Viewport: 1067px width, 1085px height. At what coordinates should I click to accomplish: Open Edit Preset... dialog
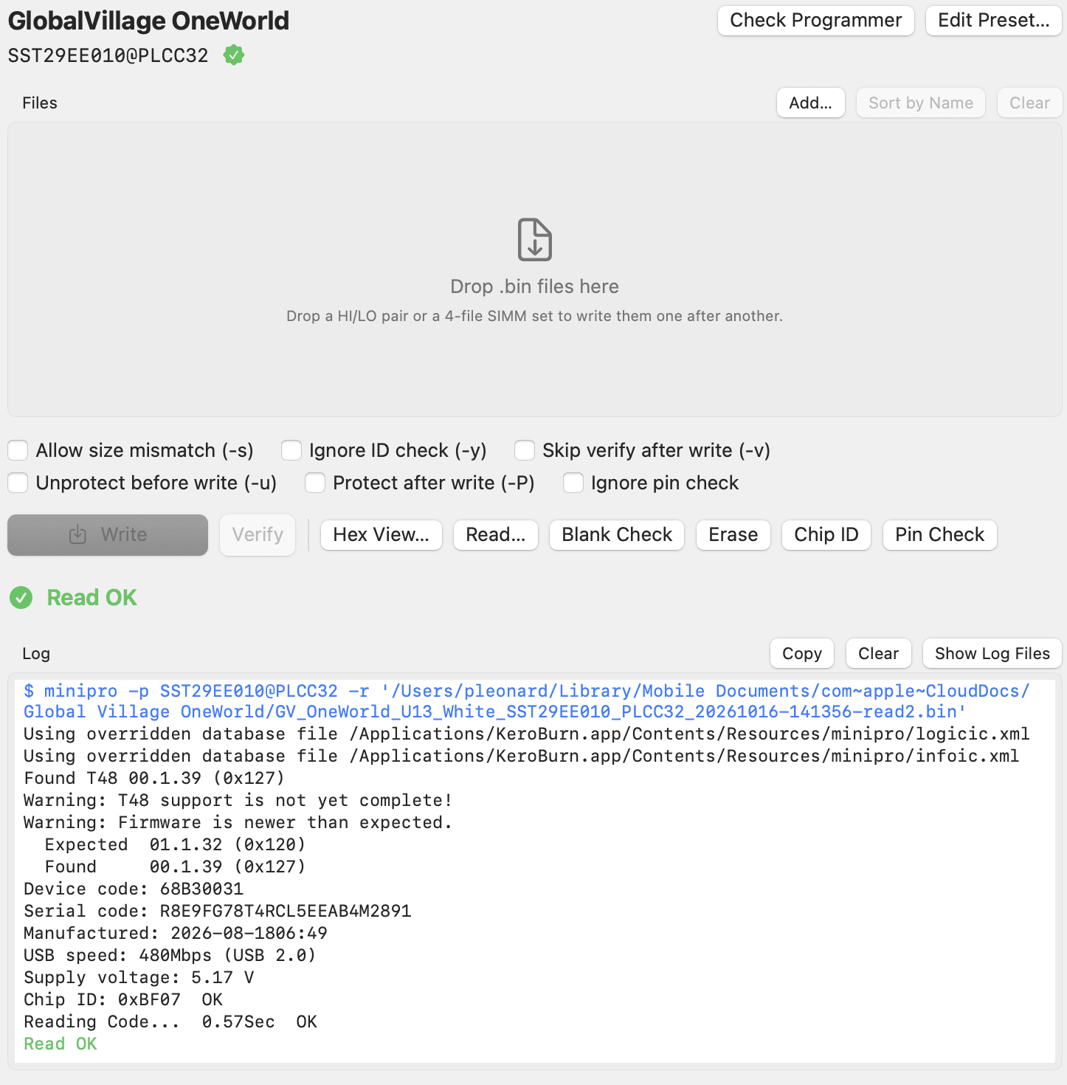993,21
